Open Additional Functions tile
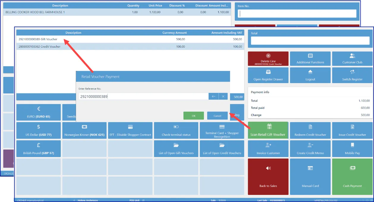Image resolution: width=374 pixels, height=202 pixels. 310,59
